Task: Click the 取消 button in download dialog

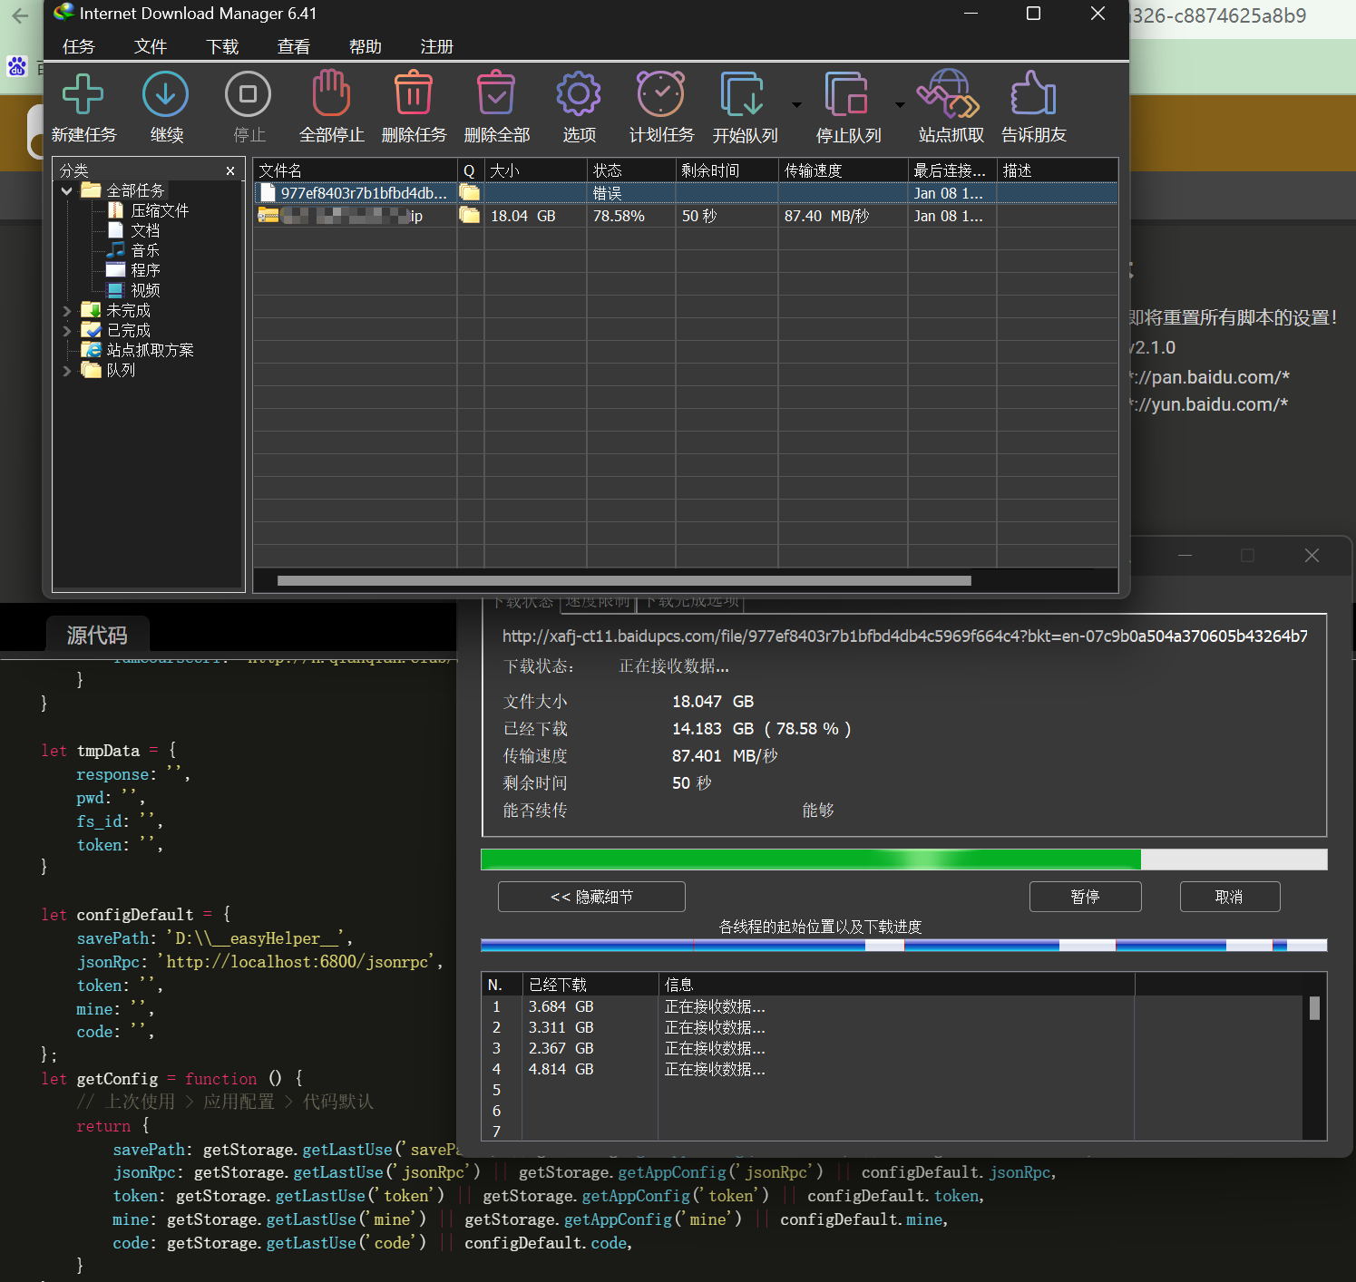Action: coord(1229,897)
